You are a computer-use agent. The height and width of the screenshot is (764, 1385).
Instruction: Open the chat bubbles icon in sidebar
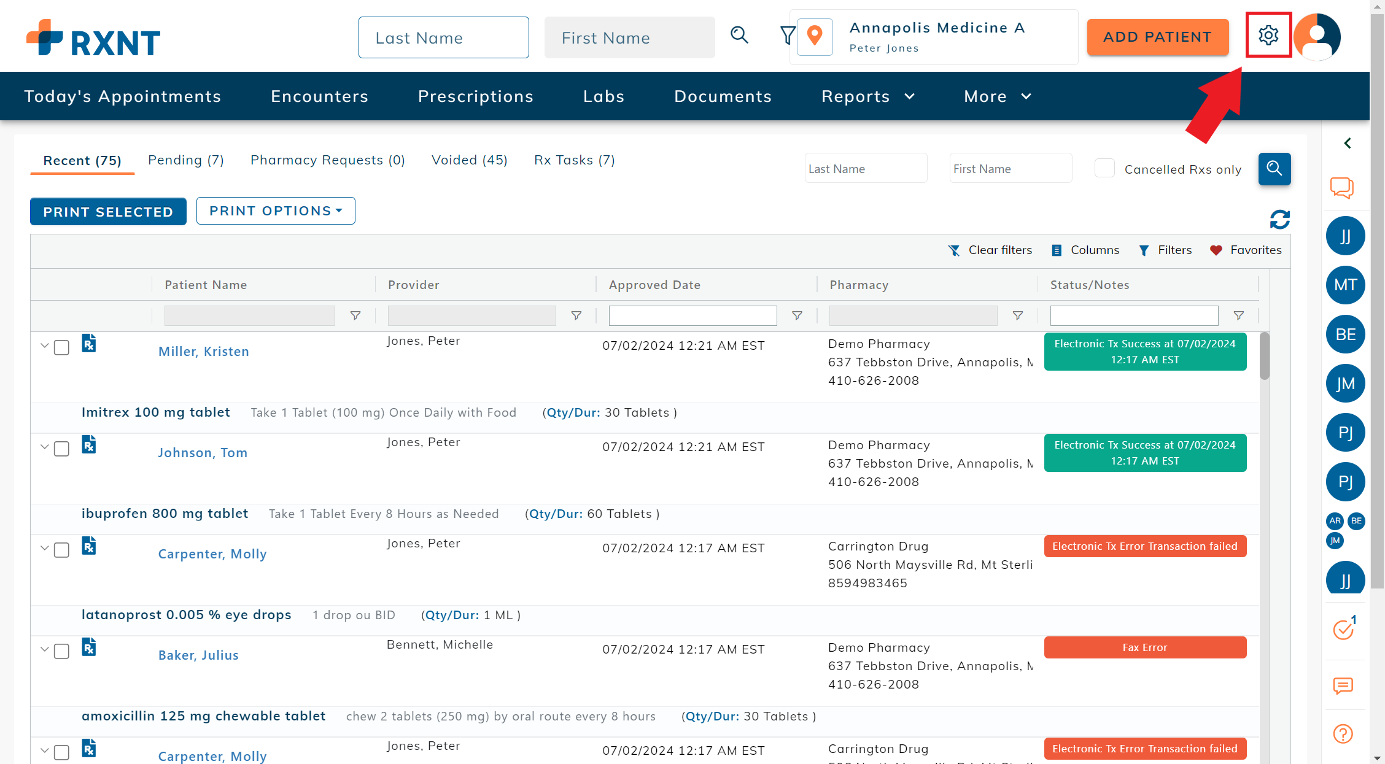point(1342,187)
